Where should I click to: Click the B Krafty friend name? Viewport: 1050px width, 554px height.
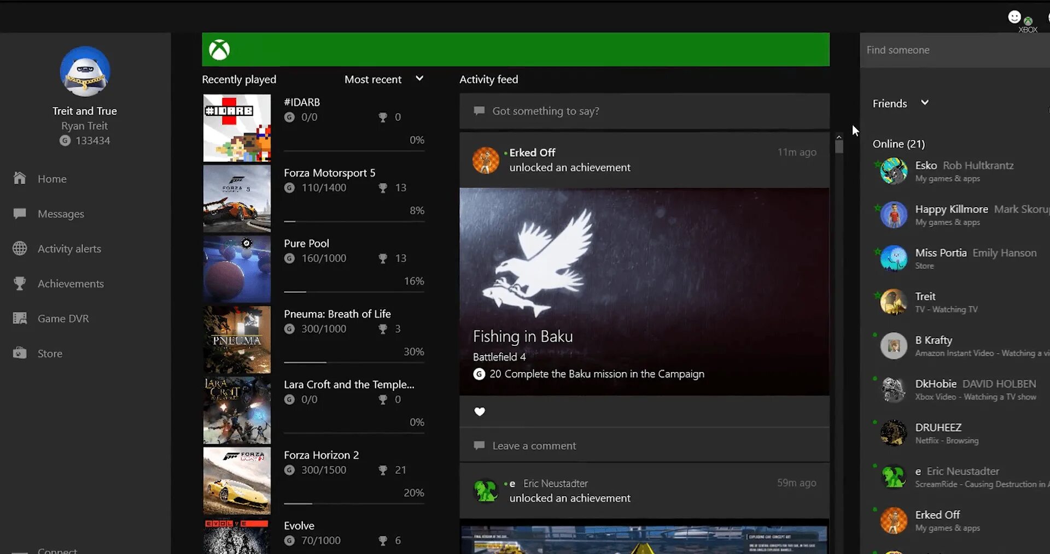pyautogui.click(x=934, y=340)
